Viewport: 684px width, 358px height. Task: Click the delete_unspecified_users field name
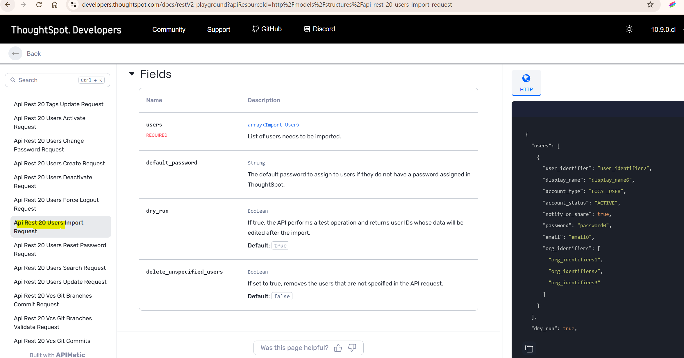185,272
